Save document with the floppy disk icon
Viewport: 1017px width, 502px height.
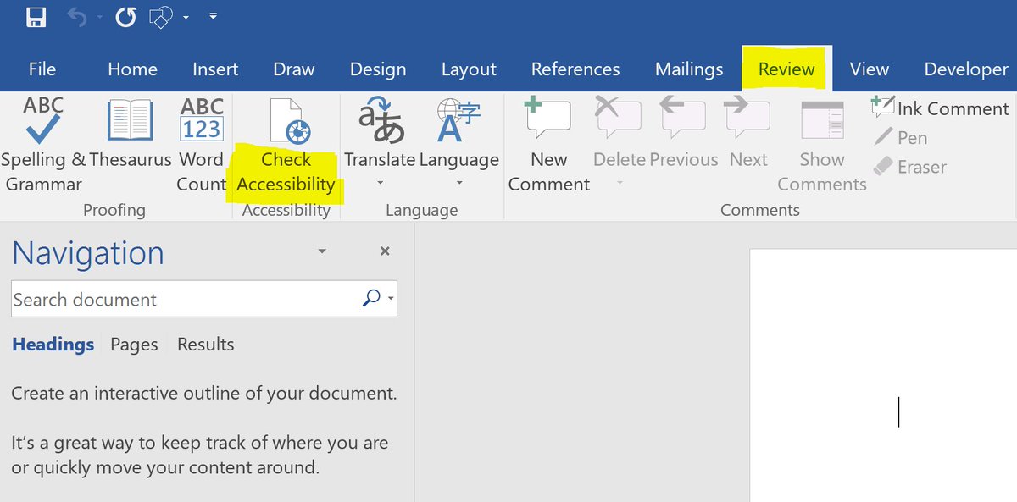36,16
